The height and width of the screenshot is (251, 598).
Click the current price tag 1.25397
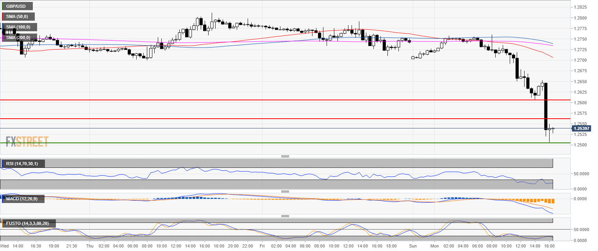(581, 128)
